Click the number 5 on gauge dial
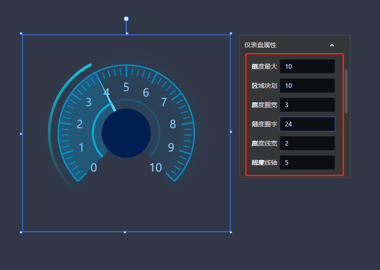The image size is (380, 270). tap(126, 87)
